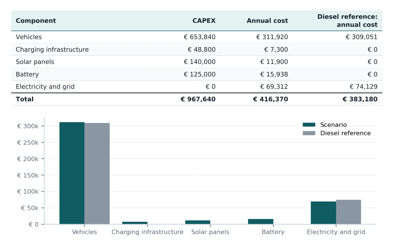Select the Battery row label in the table
The width and height of the screenshot is (394, 252).
point(27,74)
